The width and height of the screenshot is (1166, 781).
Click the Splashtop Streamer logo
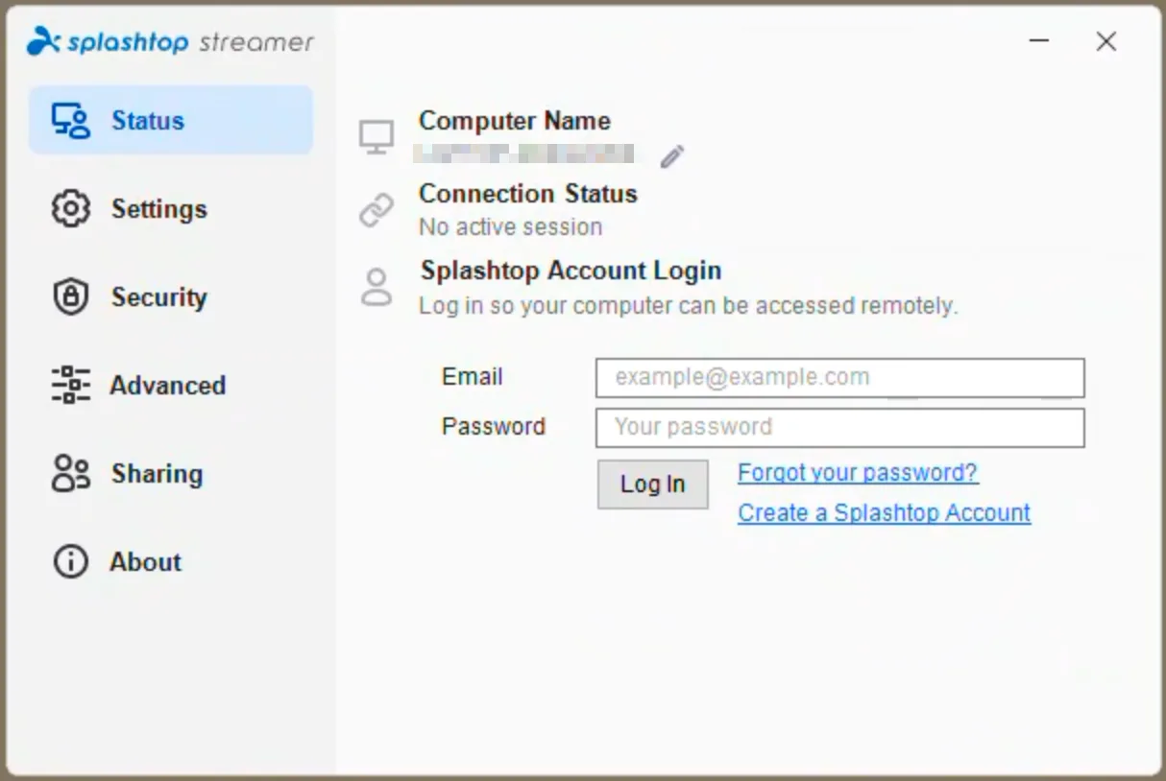click(170, 41)
